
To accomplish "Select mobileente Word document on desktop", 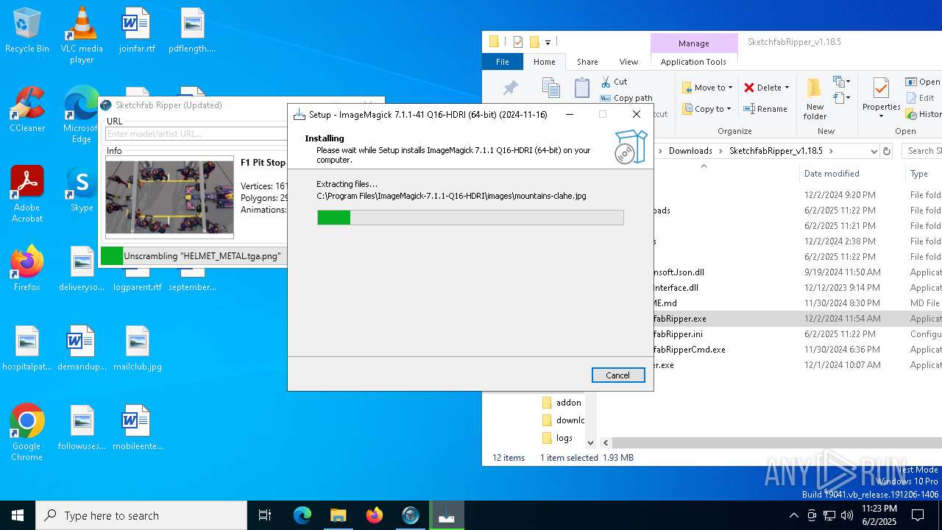I will 137,427.
